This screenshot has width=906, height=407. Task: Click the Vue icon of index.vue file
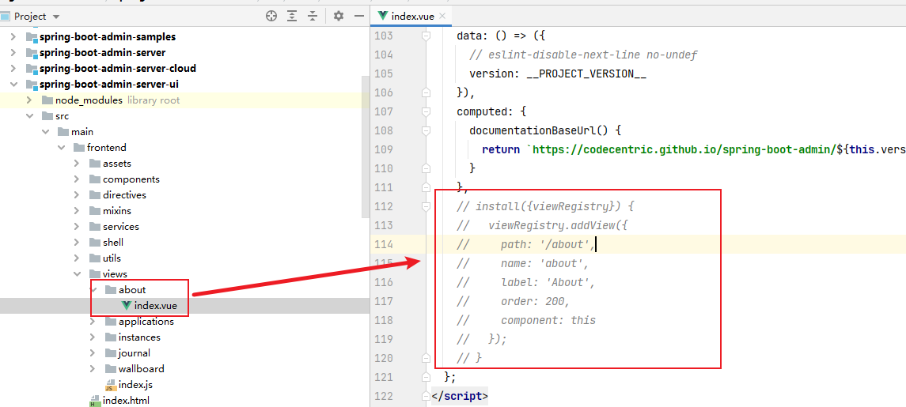tap(126, 306)
